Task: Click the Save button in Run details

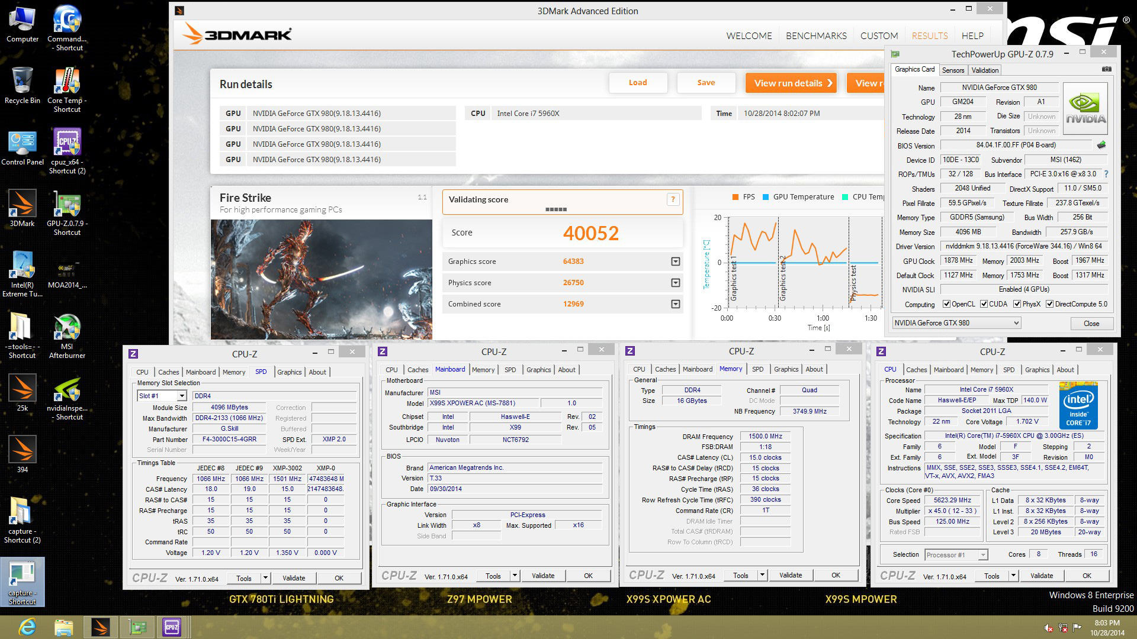Action: 705,83
